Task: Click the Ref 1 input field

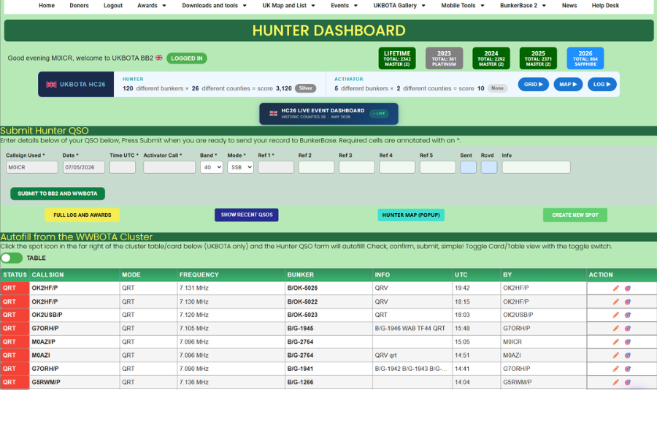Action: pyautogui.click(x=276, y=167)
